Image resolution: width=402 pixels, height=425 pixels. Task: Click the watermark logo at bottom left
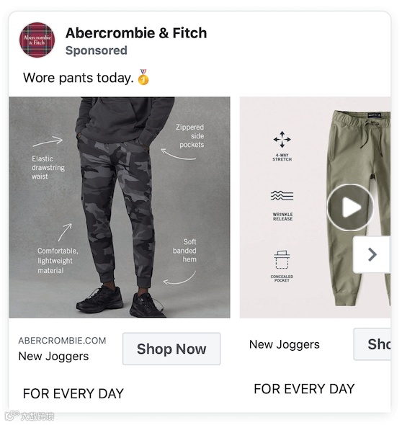[30, 416]
